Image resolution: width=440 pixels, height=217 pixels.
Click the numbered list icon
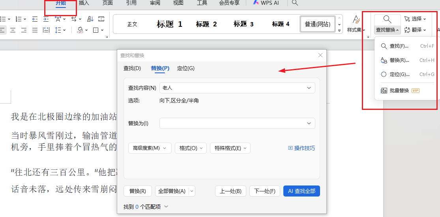tap(19, 19)
